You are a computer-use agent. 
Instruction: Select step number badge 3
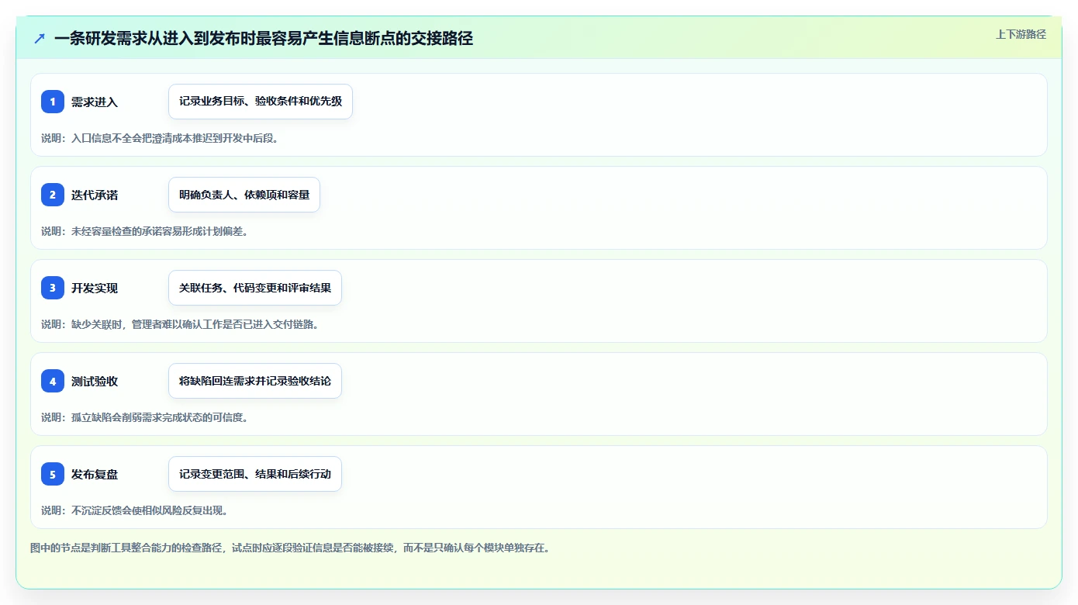point(53,288)
